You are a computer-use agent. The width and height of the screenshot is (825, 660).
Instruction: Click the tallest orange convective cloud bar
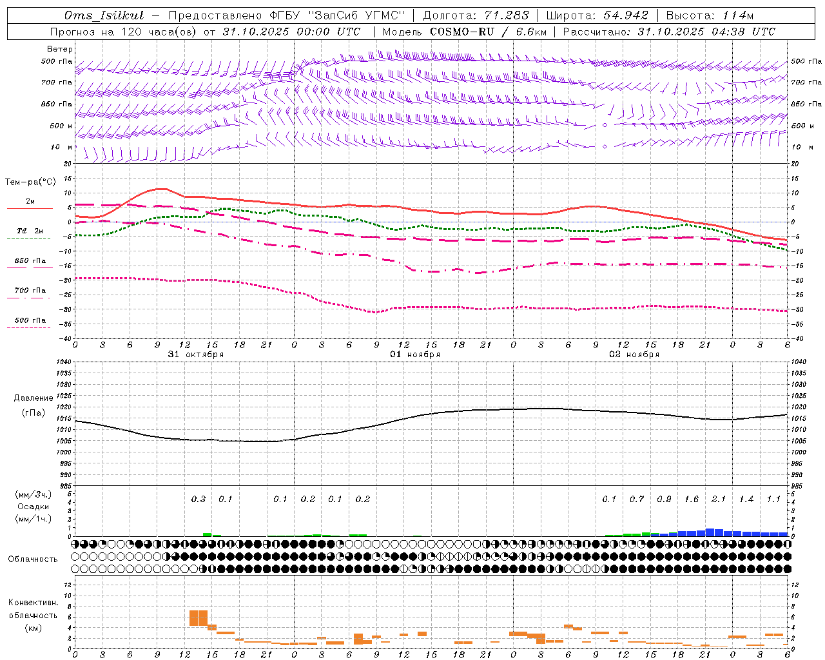pos(199,617)
